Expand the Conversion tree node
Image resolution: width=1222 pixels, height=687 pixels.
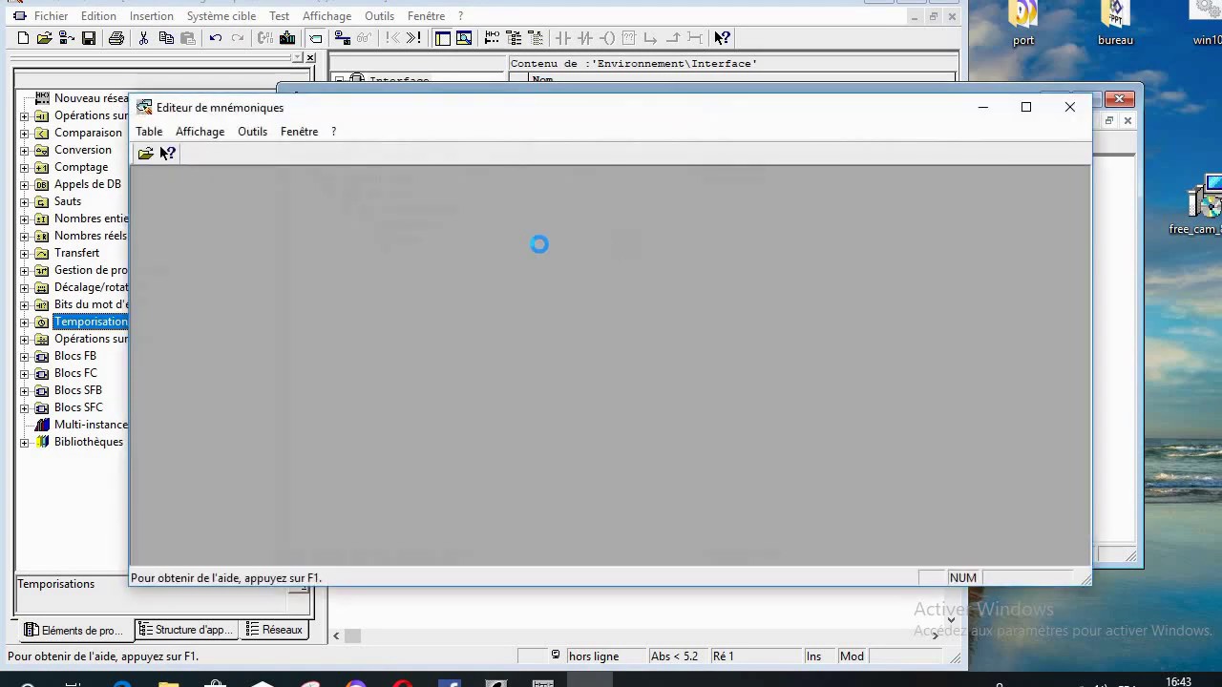pyautogui.click(x=24, y=150)
